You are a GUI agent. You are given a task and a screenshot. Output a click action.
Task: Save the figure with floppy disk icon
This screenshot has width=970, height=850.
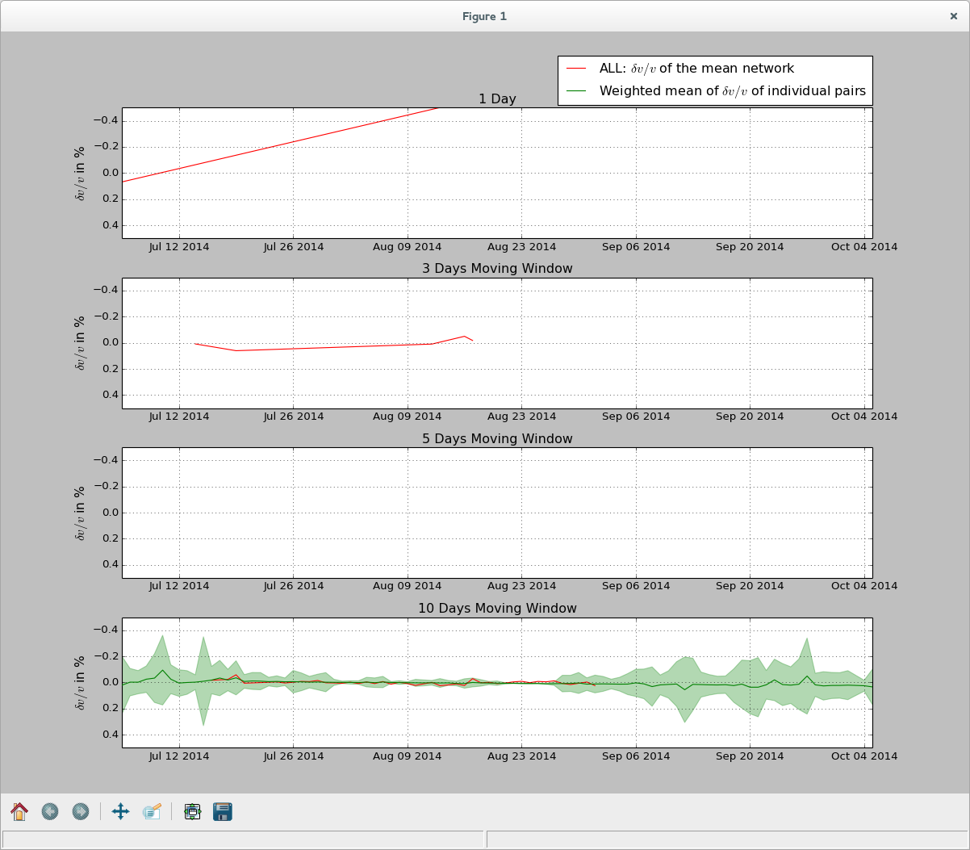(223, 811)
